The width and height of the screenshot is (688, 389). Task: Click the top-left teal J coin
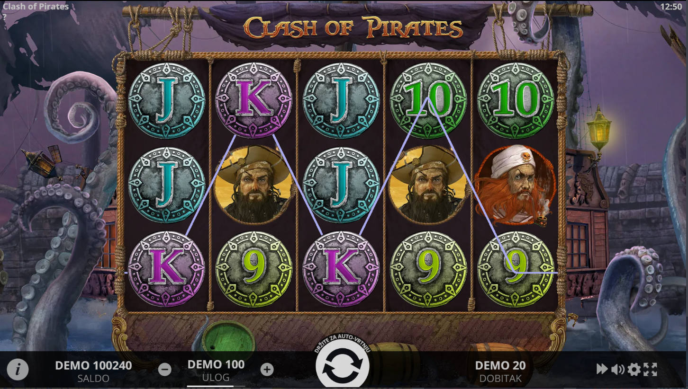coord(166,100)
